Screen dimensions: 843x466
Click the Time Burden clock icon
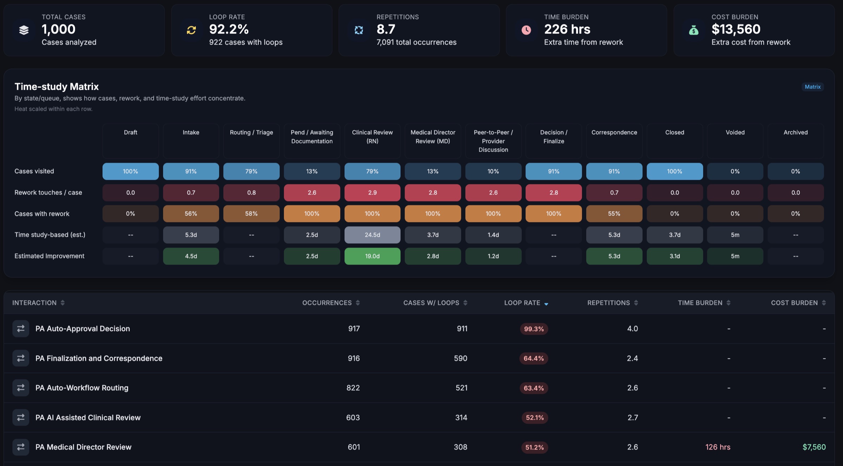526,30
